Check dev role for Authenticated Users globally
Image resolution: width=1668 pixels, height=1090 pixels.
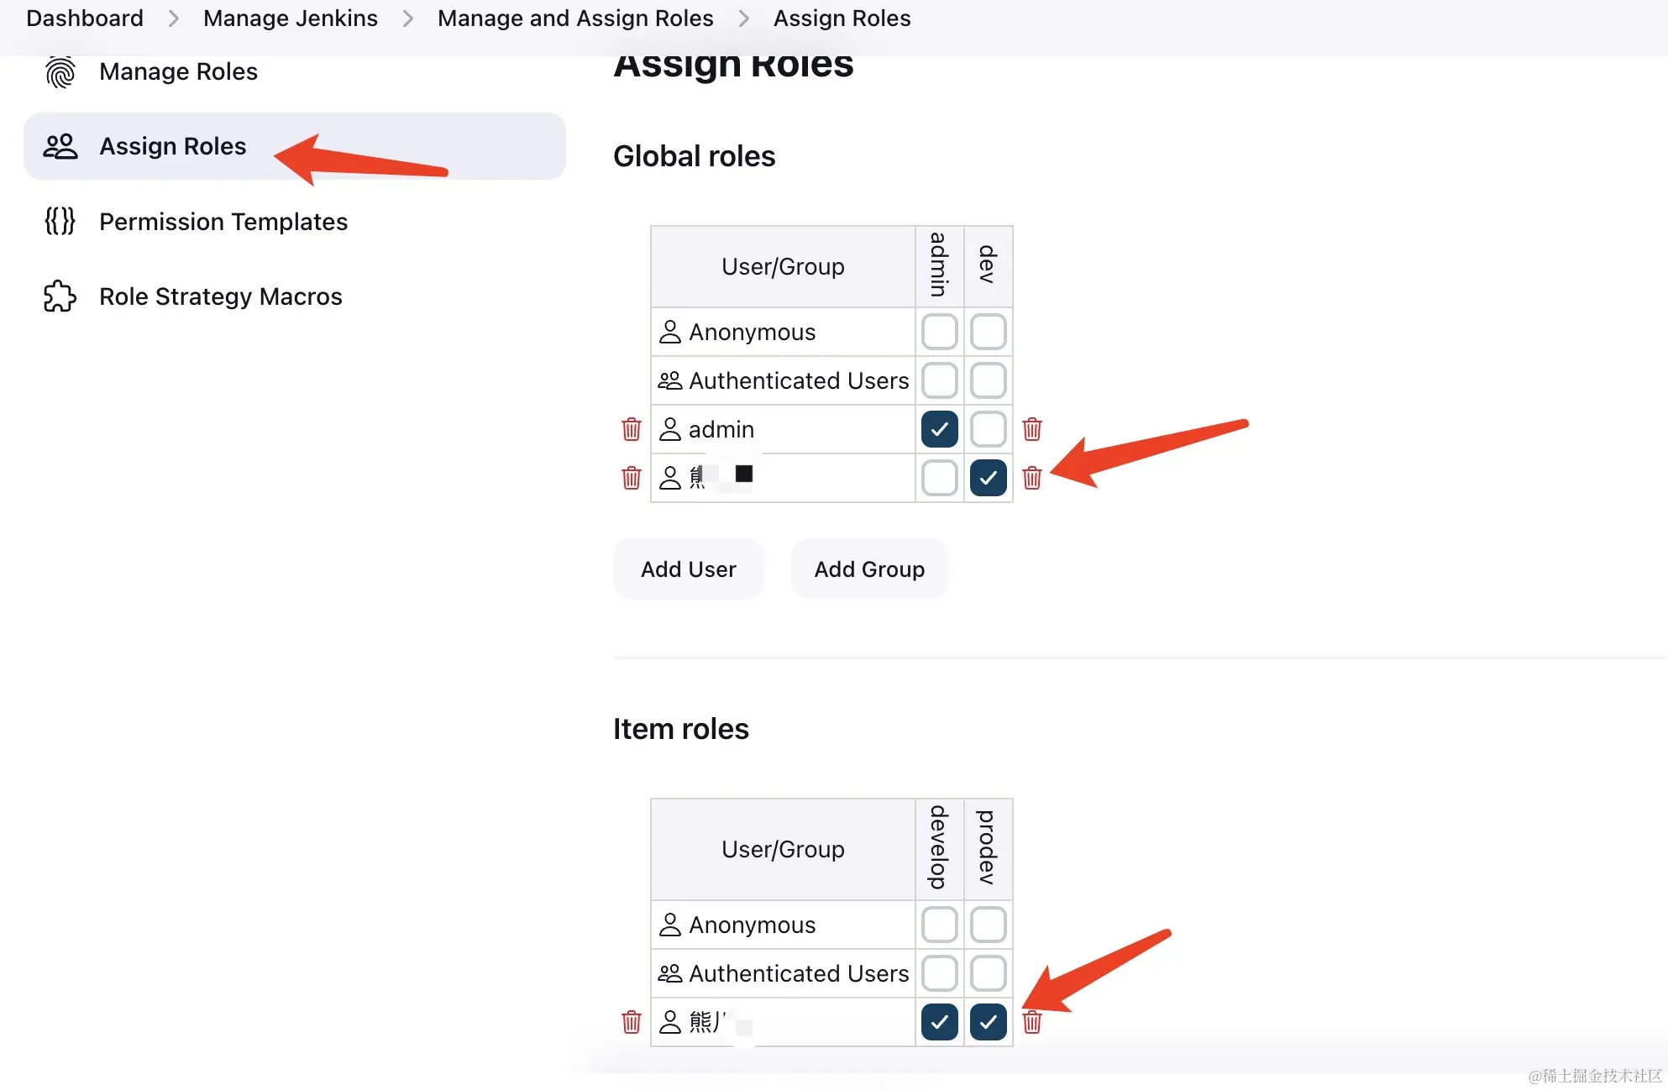(x=988, y=380)
